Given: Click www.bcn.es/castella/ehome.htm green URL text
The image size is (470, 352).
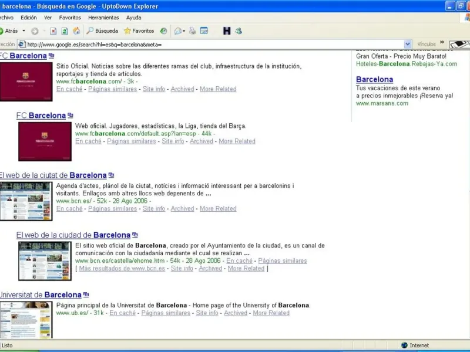Looking at the screenshot, I should pos(120,260).
